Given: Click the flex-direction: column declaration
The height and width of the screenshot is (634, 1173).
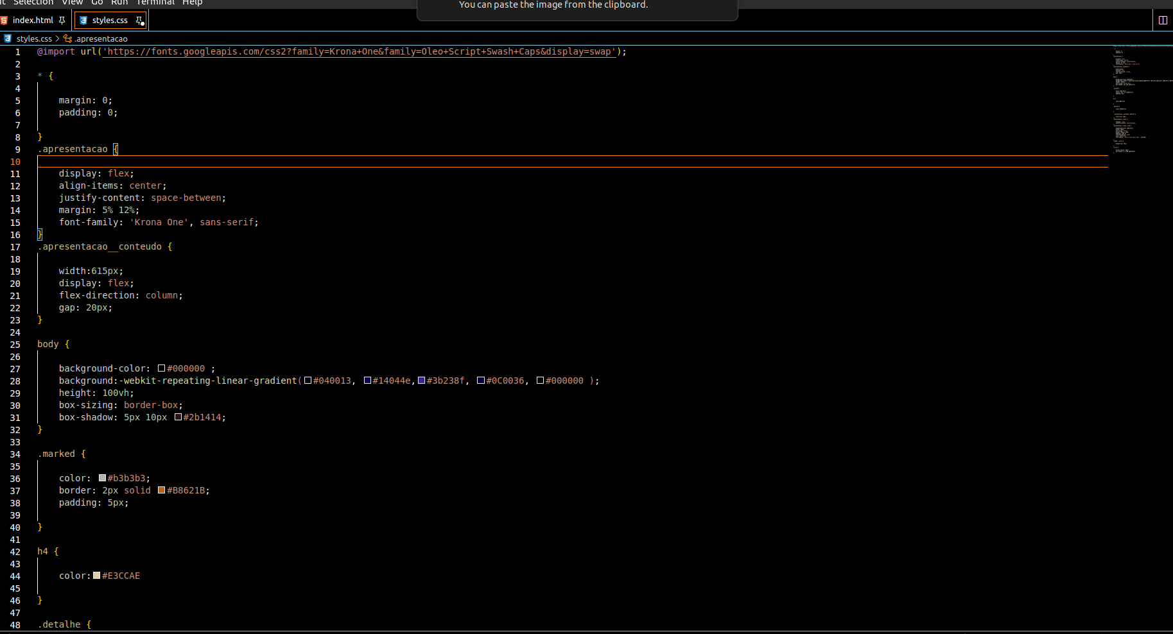Looking at the screenshot, I should coord(121,295).
